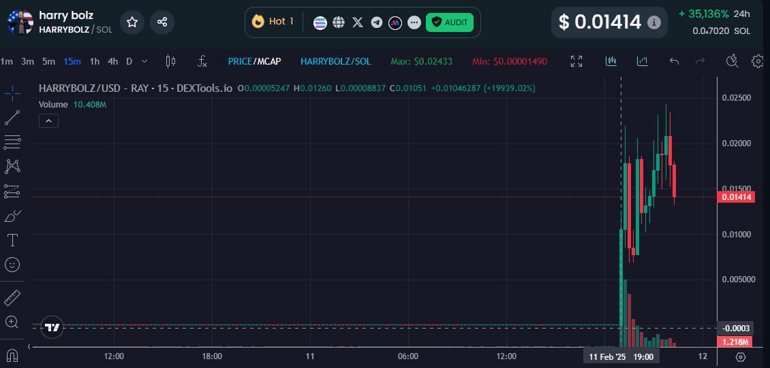Click the HARRYBOLZ/USD chart title legend
The height and width of the screenshot is (368, 770).
point(135,88)
